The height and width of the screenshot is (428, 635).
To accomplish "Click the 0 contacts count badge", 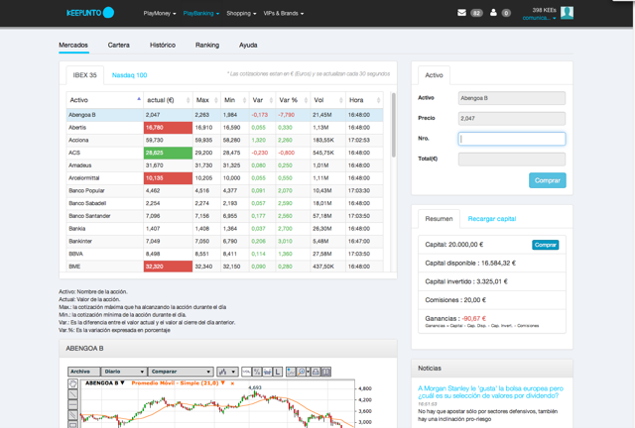I will tap(506, 13).
